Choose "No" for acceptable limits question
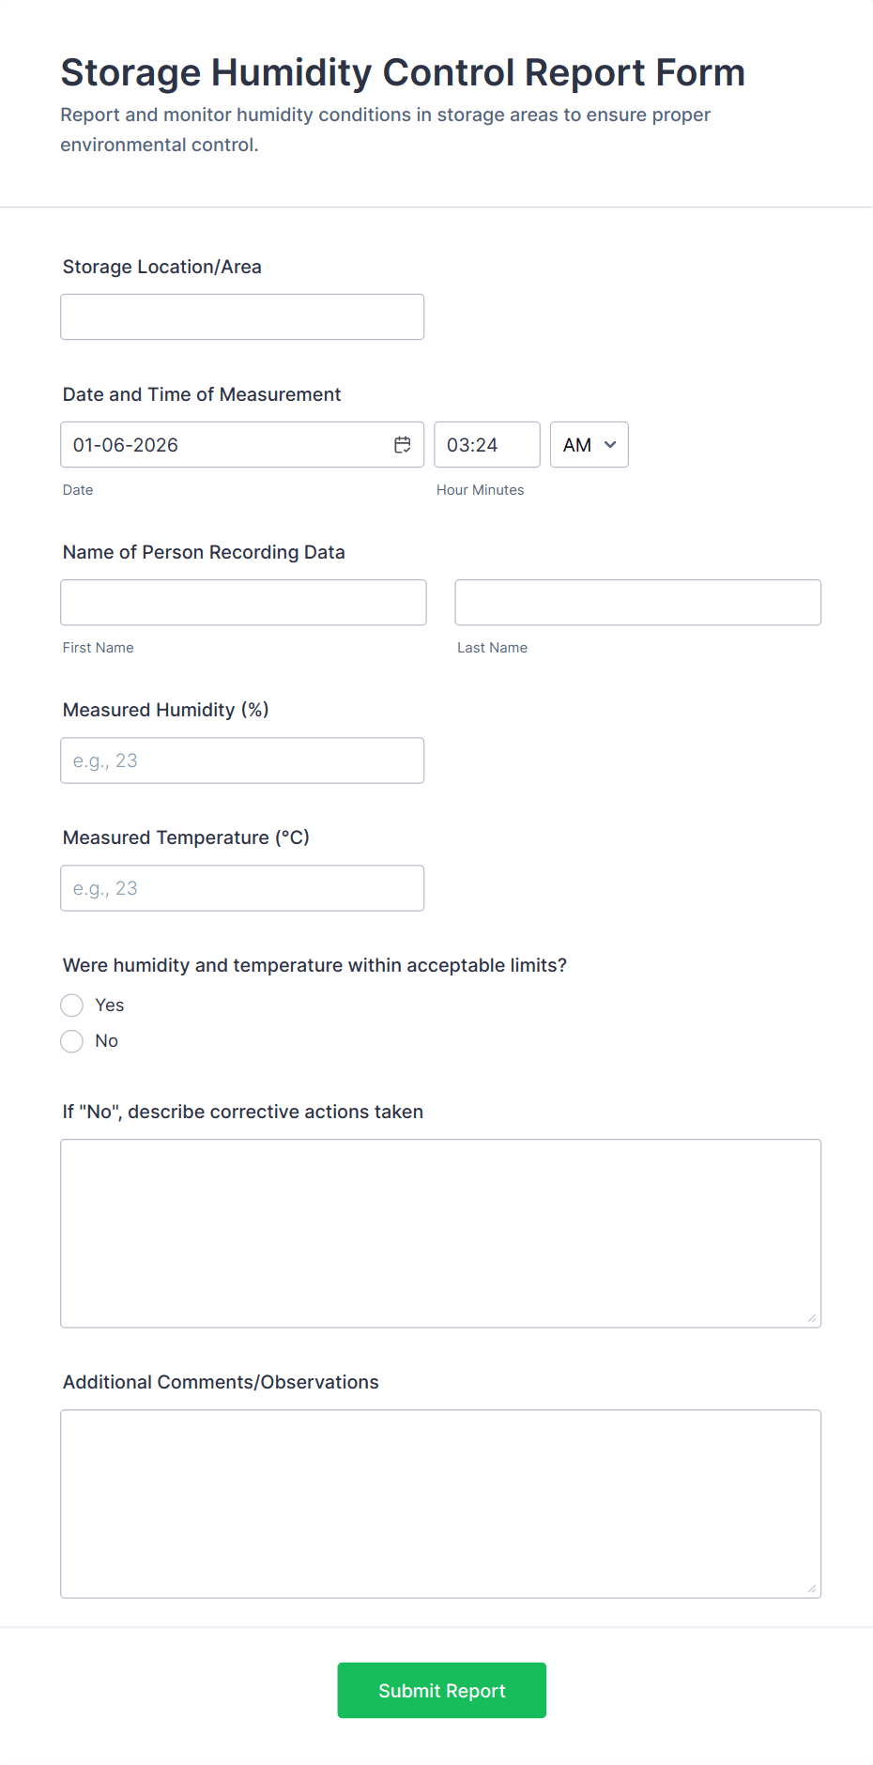The width and height of the screenshot is (873, 1765). [71, 1041]
